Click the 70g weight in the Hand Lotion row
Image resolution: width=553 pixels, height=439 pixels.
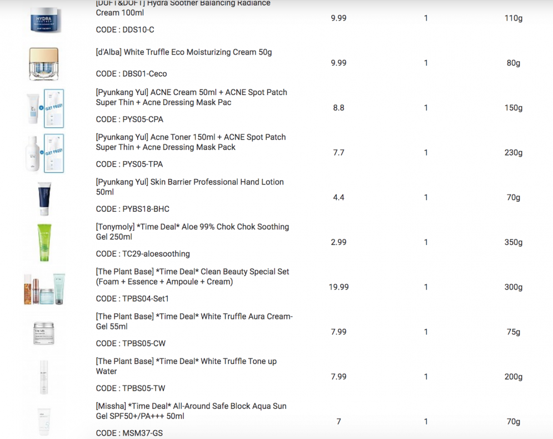(x=513, y=197)
